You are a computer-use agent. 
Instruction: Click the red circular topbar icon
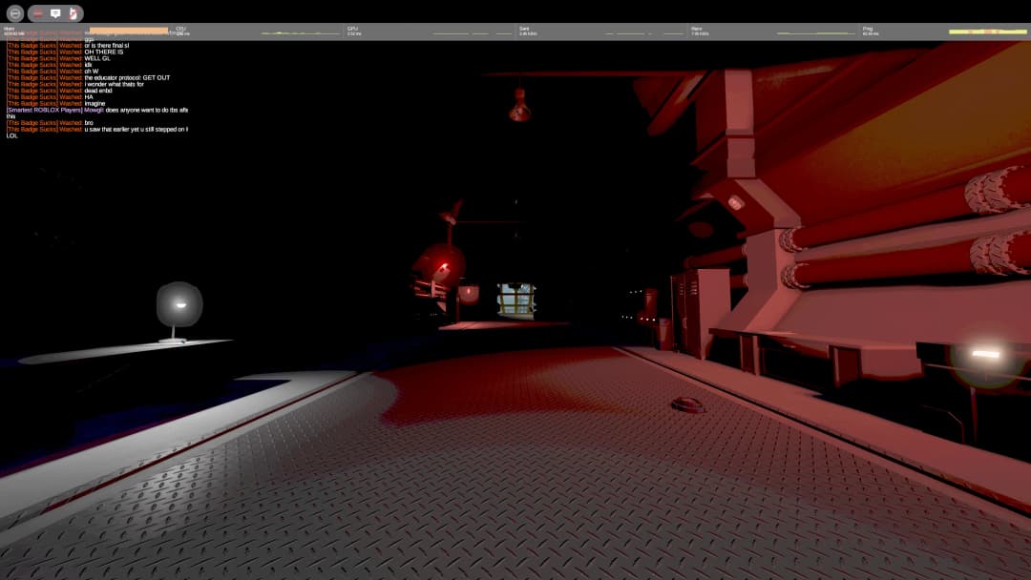(x=38, y=13)
